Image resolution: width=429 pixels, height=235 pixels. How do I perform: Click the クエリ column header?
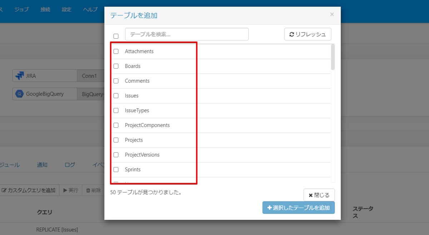tap(45, 212)
